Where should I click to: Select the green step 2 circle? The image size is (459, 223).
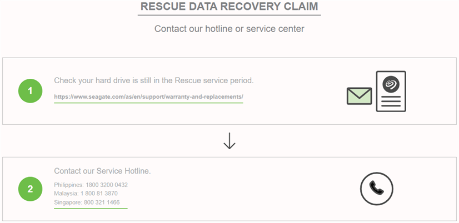30,189
